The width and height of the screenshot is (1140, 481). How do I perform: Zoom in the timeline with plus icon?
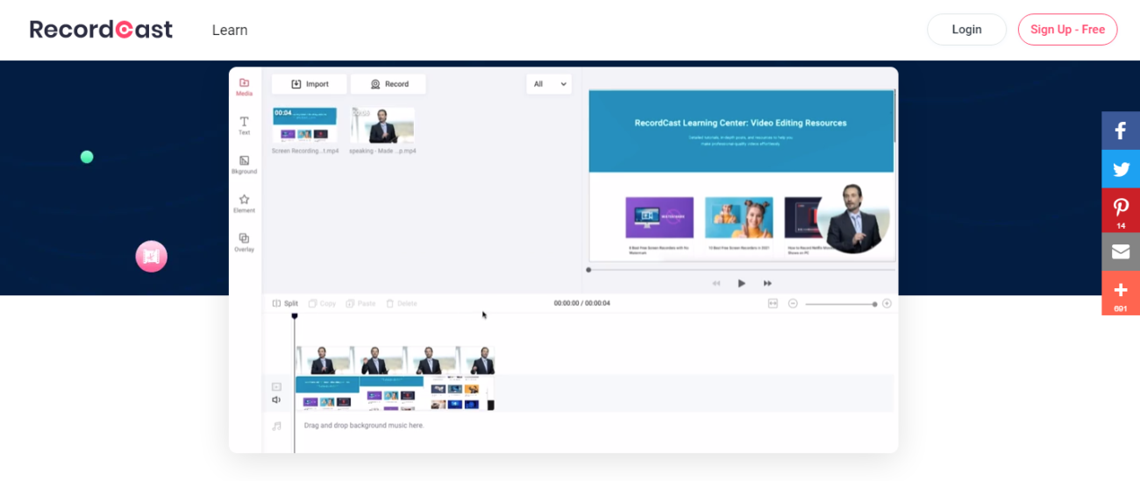pos(887,303)
